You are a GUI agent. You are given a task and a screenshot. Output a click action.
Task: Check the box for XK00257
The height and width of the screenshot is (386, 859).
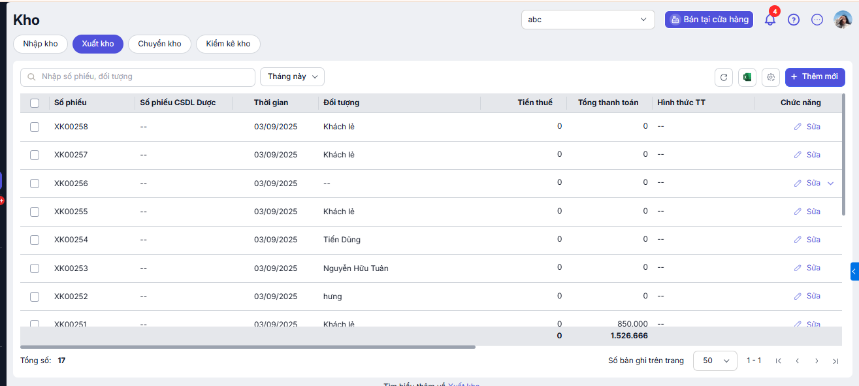35,155
